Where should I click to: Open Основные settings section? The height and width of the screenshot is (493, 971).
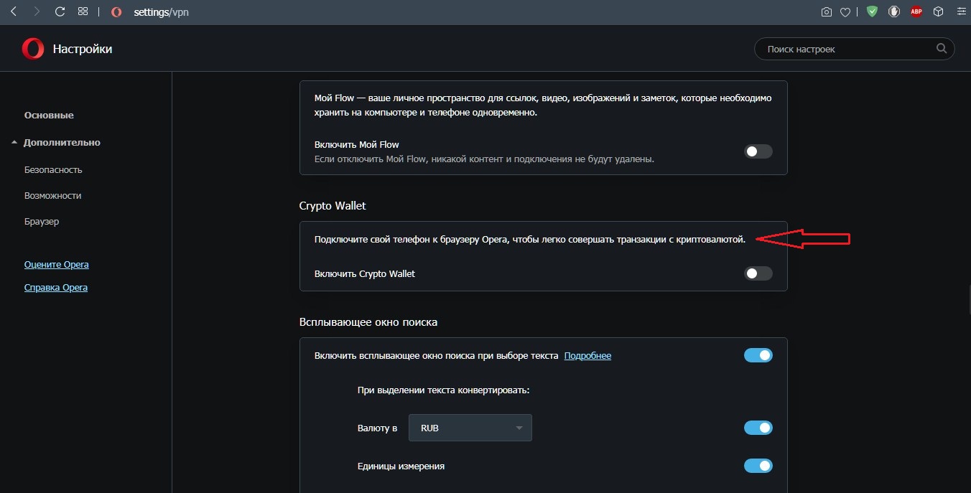49,115
